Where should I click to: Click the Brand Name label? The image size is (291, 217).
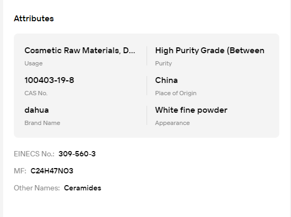pyautogui.click(x=42, y=123)
